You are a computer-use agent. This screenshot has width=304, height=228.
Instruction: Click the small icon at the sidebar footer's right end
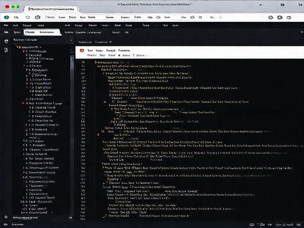70,217
